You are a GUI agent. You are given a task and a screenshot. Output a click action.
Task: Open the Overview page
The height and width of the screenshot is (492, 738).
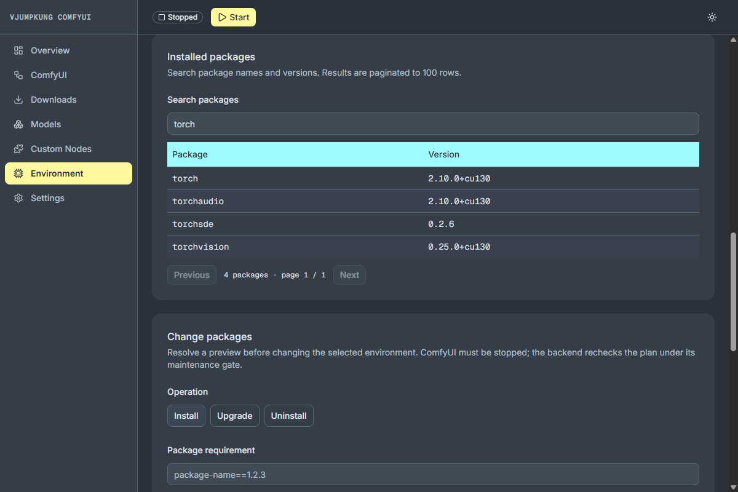click(68, 50)
